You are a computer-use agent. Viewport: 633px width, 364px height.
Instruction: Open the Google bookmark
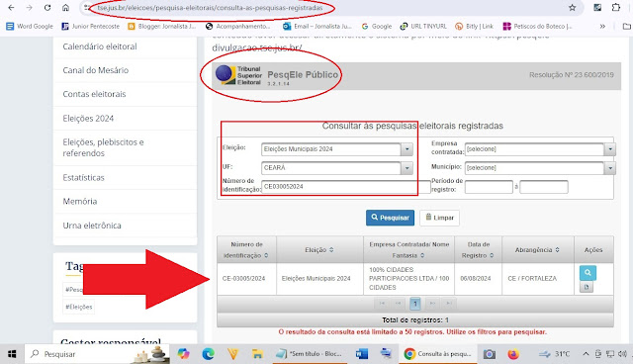click(x=376, y=27)
